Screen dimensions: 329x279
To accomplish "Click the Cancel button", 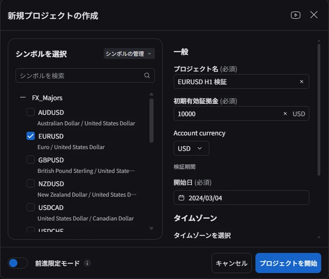I will 231,263.
